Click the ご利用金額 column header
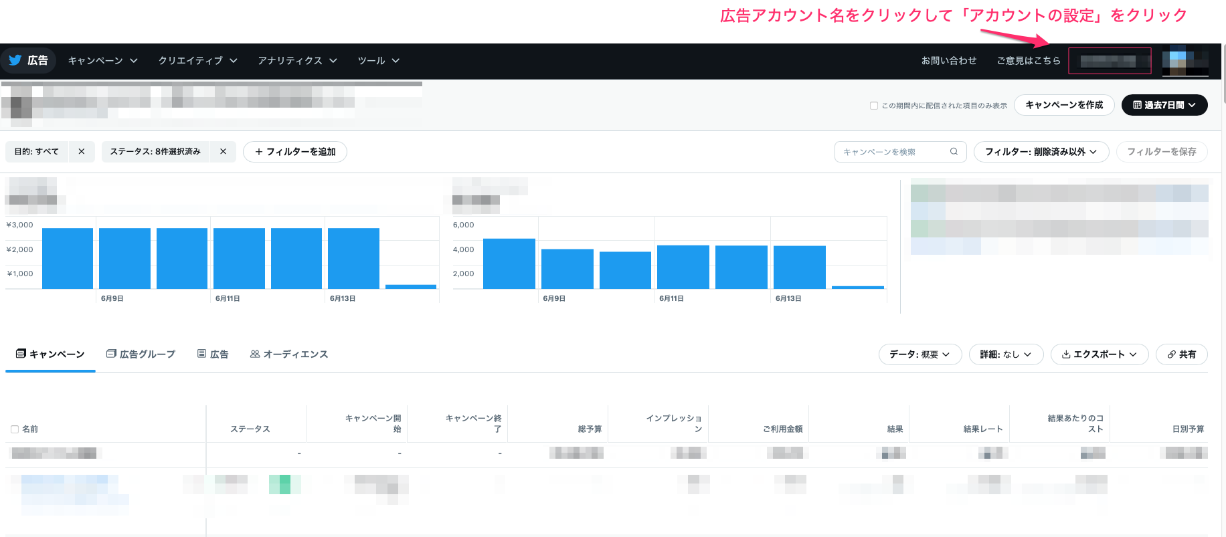Image resolution: width=1226 pixels, height=537 pixels. click(783, 429)
